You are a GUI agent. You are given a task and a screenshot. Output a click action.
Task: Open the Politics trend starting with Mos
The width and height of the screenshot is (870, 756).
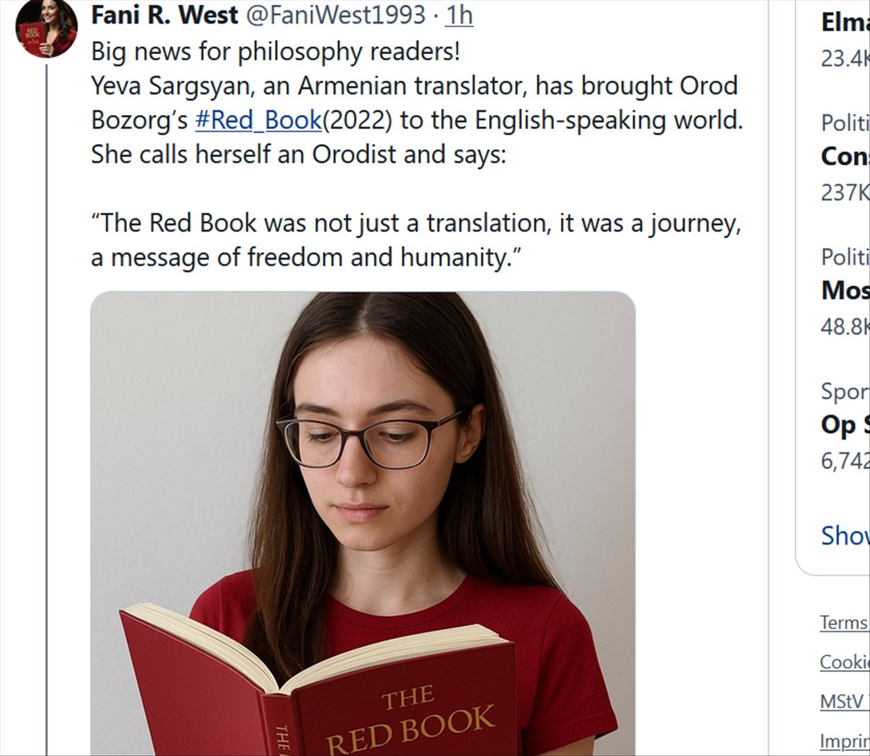[844, 290]
